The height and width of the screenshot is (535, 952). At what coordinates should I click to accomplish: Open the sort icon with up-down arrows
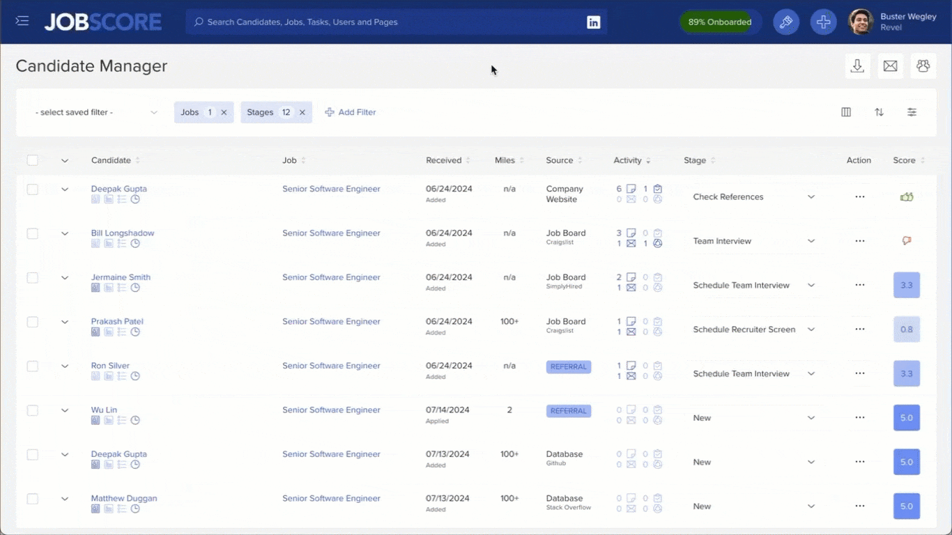[879, 111]
